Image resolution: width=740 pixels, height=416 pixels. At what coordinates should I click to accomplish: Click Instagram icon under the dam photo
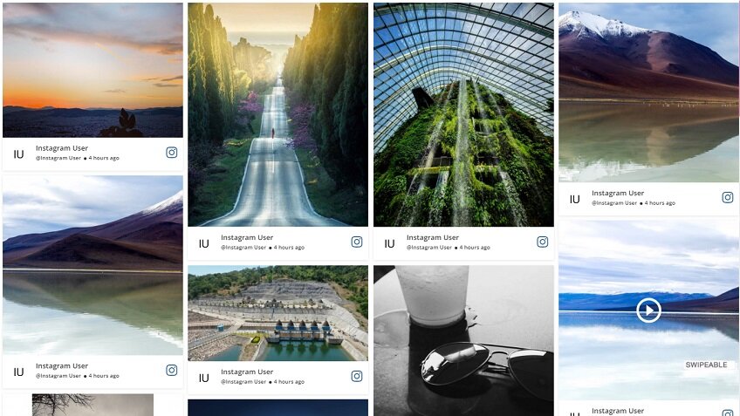[x=357, y=376]
